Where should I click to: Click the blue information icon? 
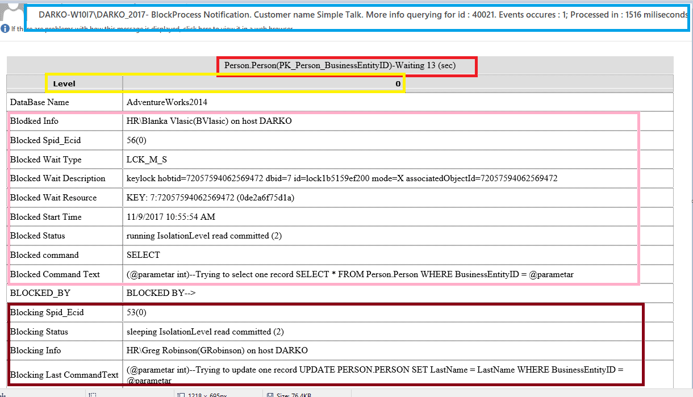[5, 28]
